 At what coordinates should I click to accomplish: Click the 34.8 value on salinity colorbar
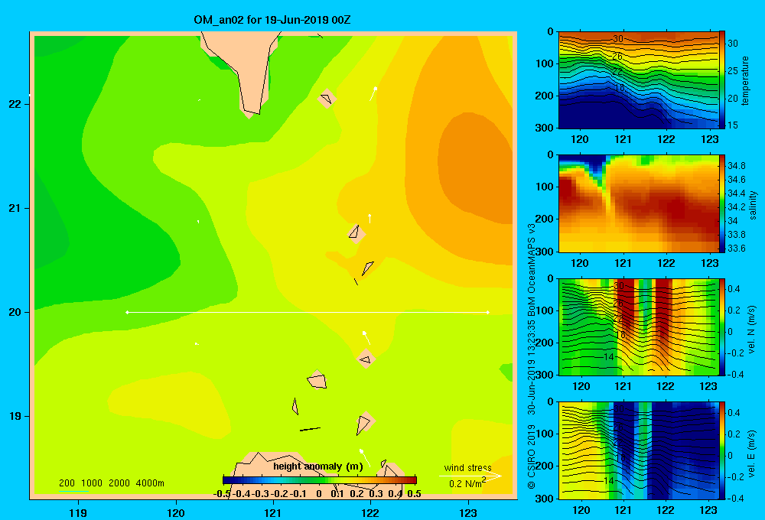pos(736,166)
